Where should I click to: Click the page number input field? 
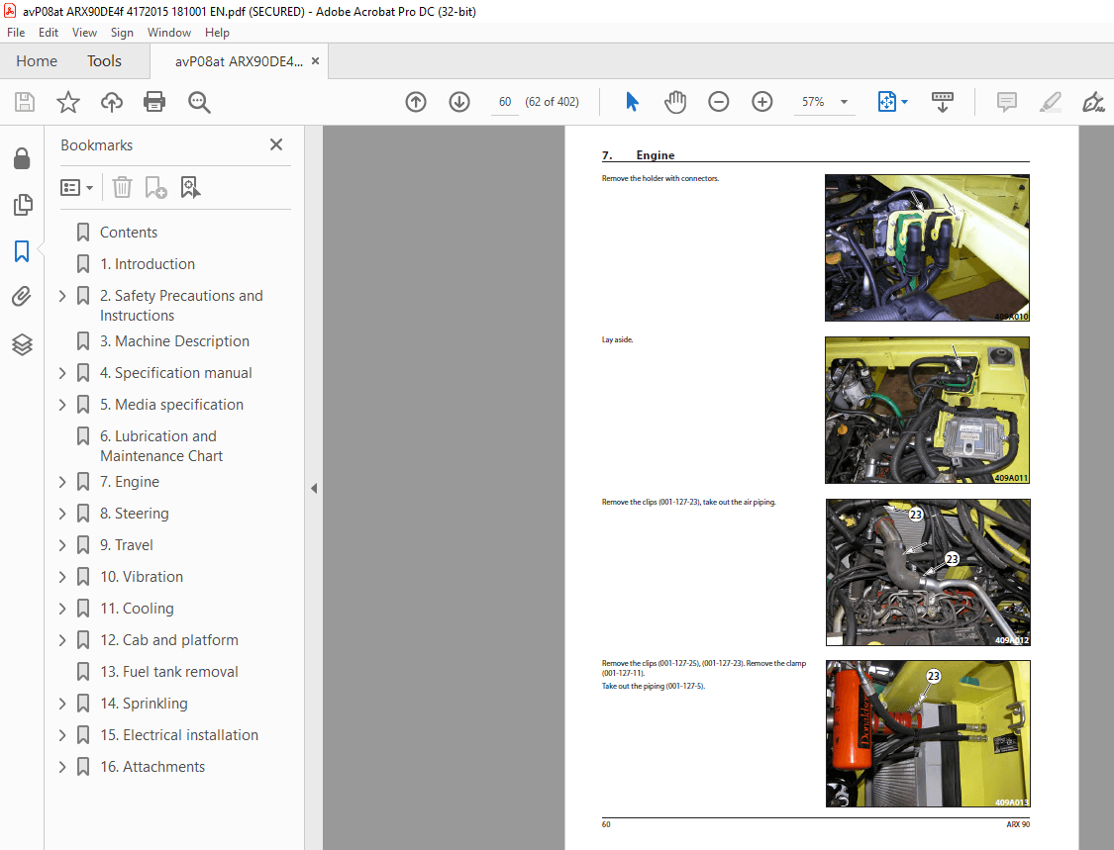505,101
